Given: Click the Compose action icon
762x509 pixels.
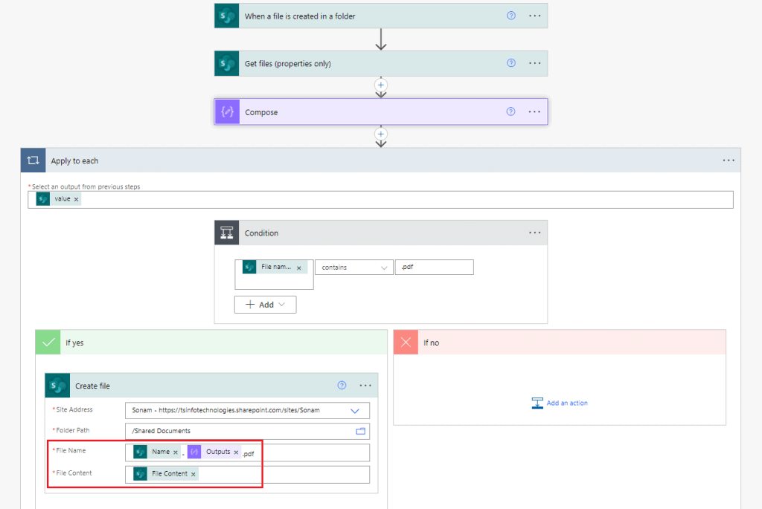Looking at the screenshot, I should (227, 111).
